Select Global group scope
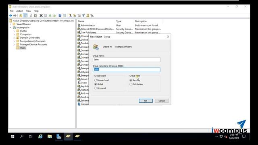 pos(99,84)
